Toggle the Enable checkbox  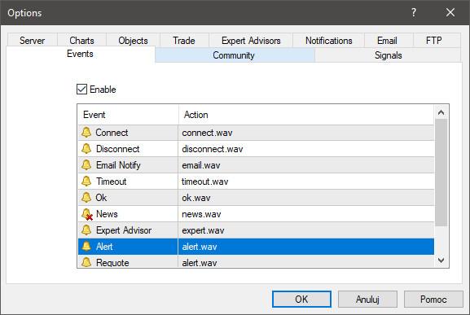click(x=81, y=90)
